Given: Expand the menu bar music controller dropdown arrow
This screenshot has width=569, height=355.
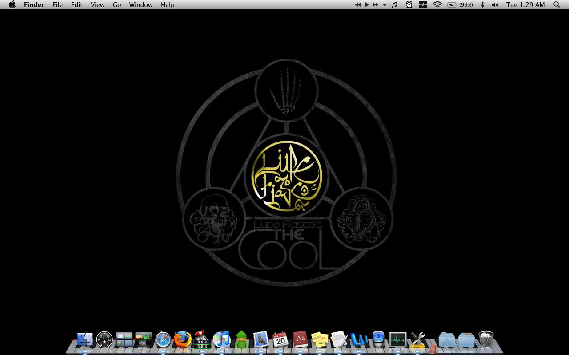Looking at the screenshot, I should pyautogui.click(x=385, y=5).
